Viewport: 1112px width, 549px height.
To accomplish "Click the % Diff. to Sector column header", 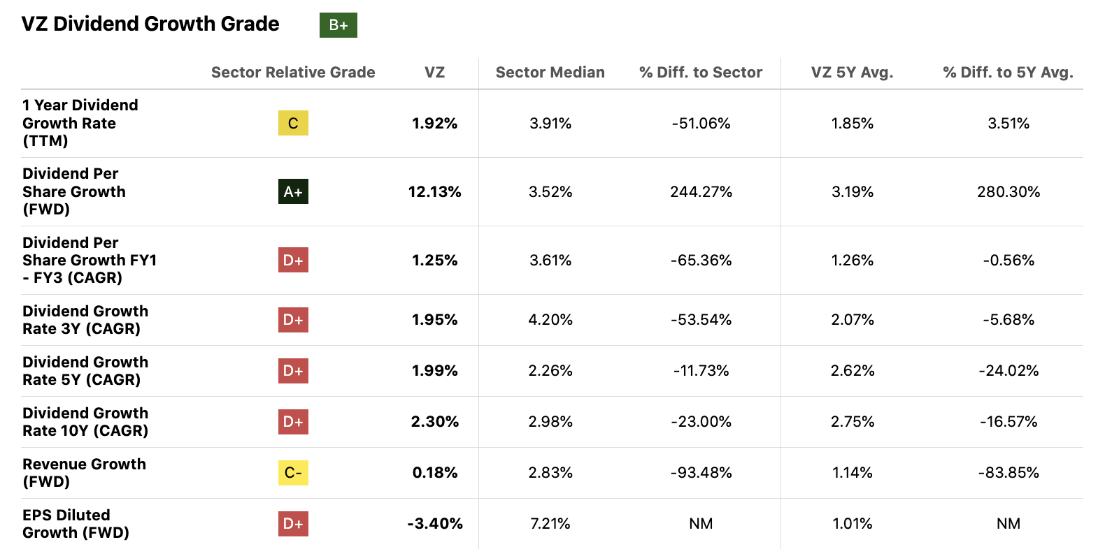I will click(x=700, y=73).
